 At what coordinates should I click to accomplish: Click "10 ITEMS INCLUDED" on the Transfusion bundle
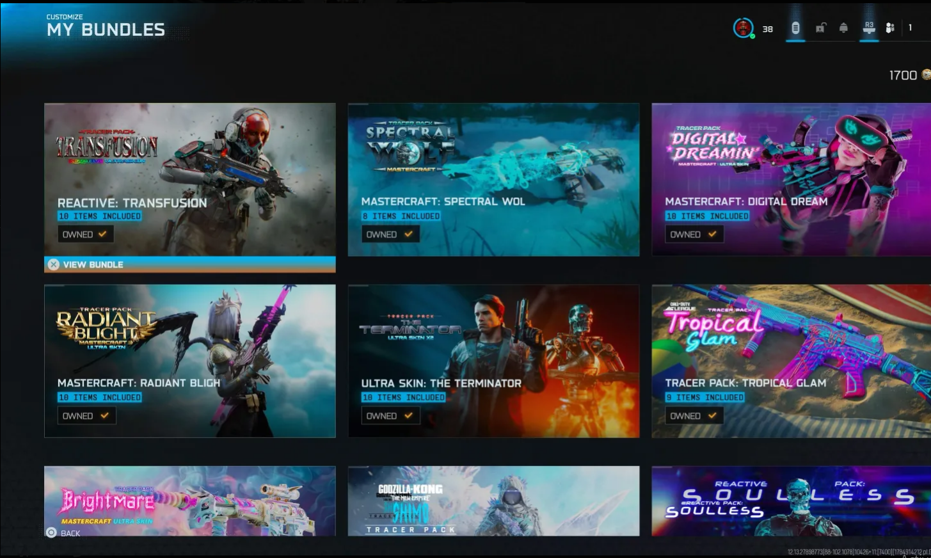coord(100,216)
